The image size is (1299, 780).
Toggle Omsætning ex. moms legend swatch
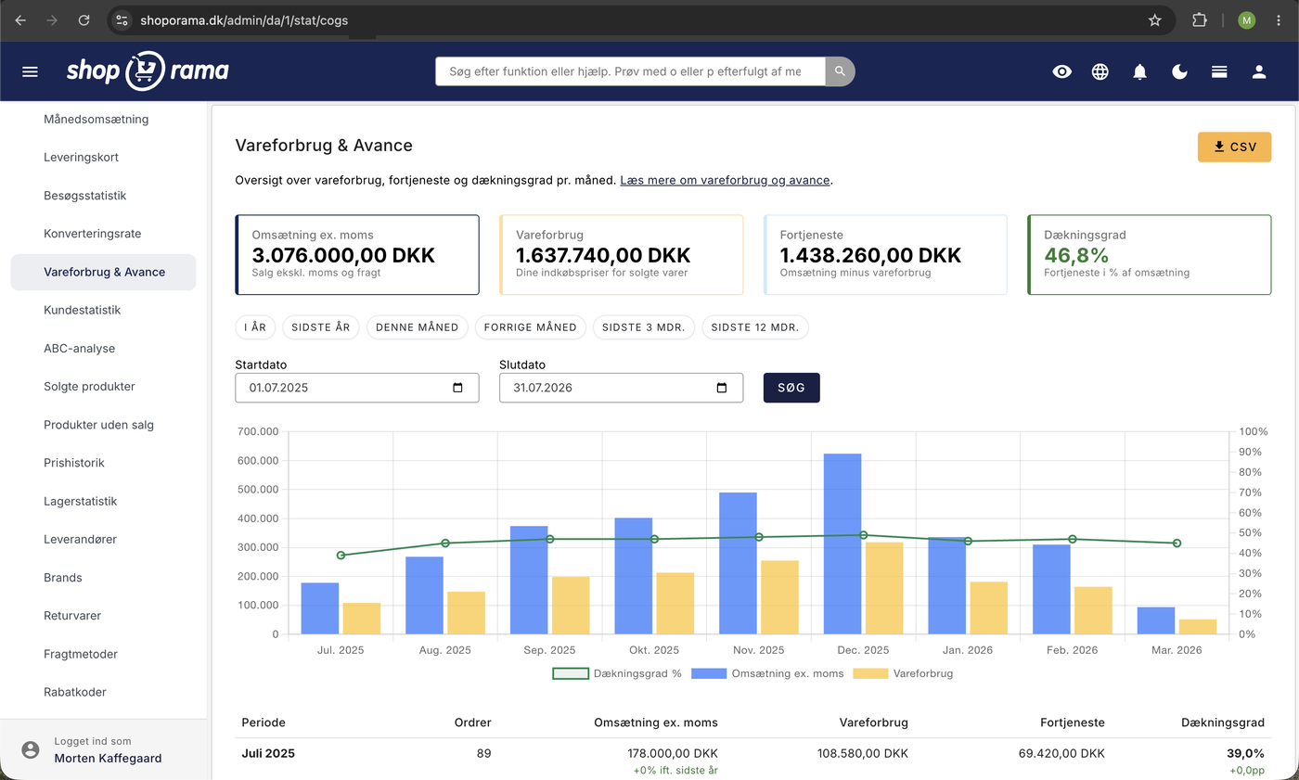coord(709,673)
